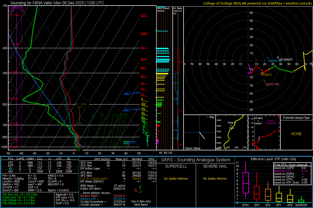Click the '1km & 6km AGL Wind Barbs' label

[x=141, y=203]
